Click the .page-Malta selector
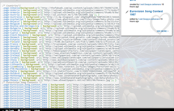 10,71
